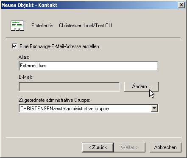This screenshot has height=158, width=187.
Task: Open the Ändern... e-mail dialog
Action: pos(141,86)
